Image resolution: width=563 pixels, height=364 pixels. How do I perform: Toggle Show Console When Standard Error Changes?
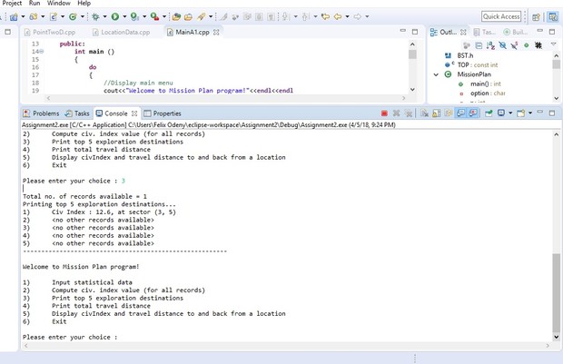tap(473, 113)
